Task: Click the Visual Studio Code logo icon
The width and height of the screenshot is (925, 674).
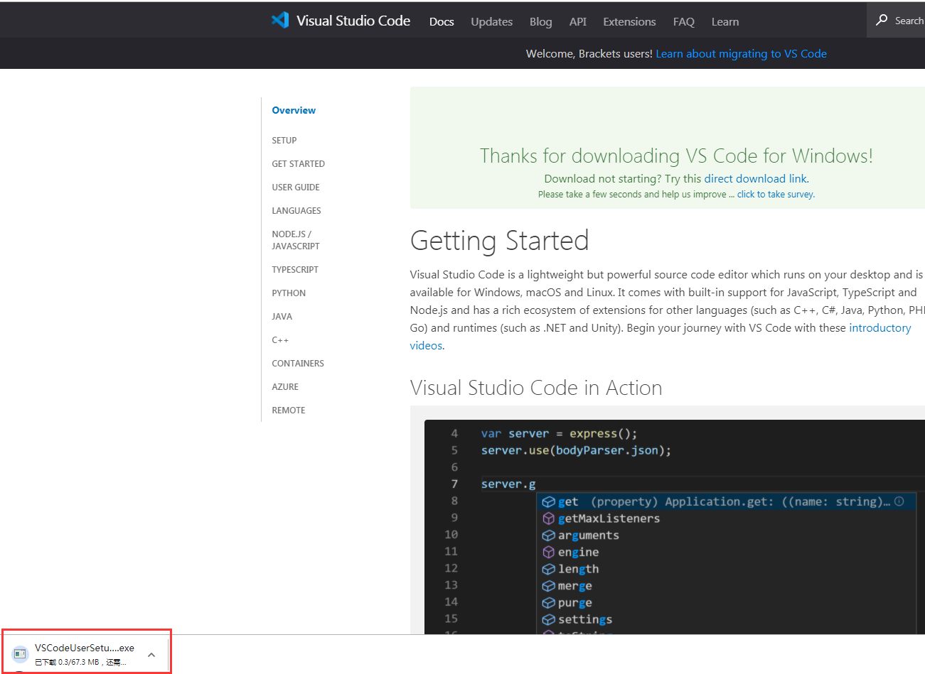Action: pos(280,20)
